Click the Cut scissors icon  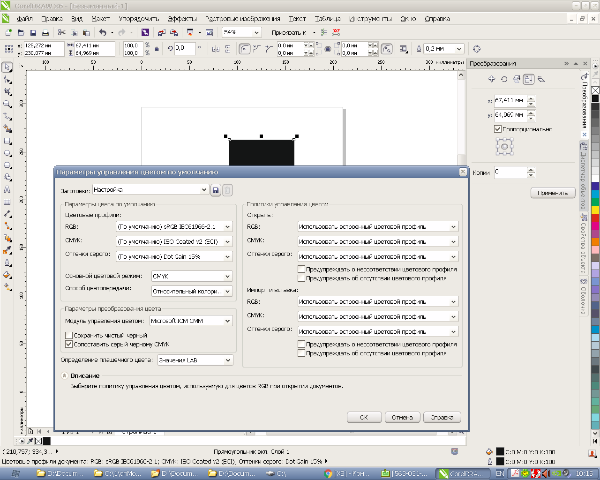pyautogui.click(x=61, y=32)
